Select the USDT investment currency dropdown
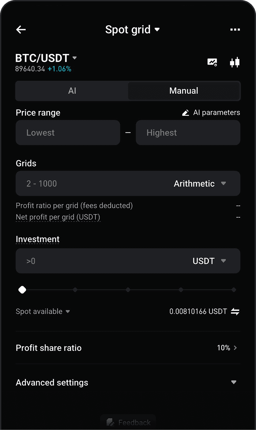This screenshot has width=256, height=430. coord(209,261)
